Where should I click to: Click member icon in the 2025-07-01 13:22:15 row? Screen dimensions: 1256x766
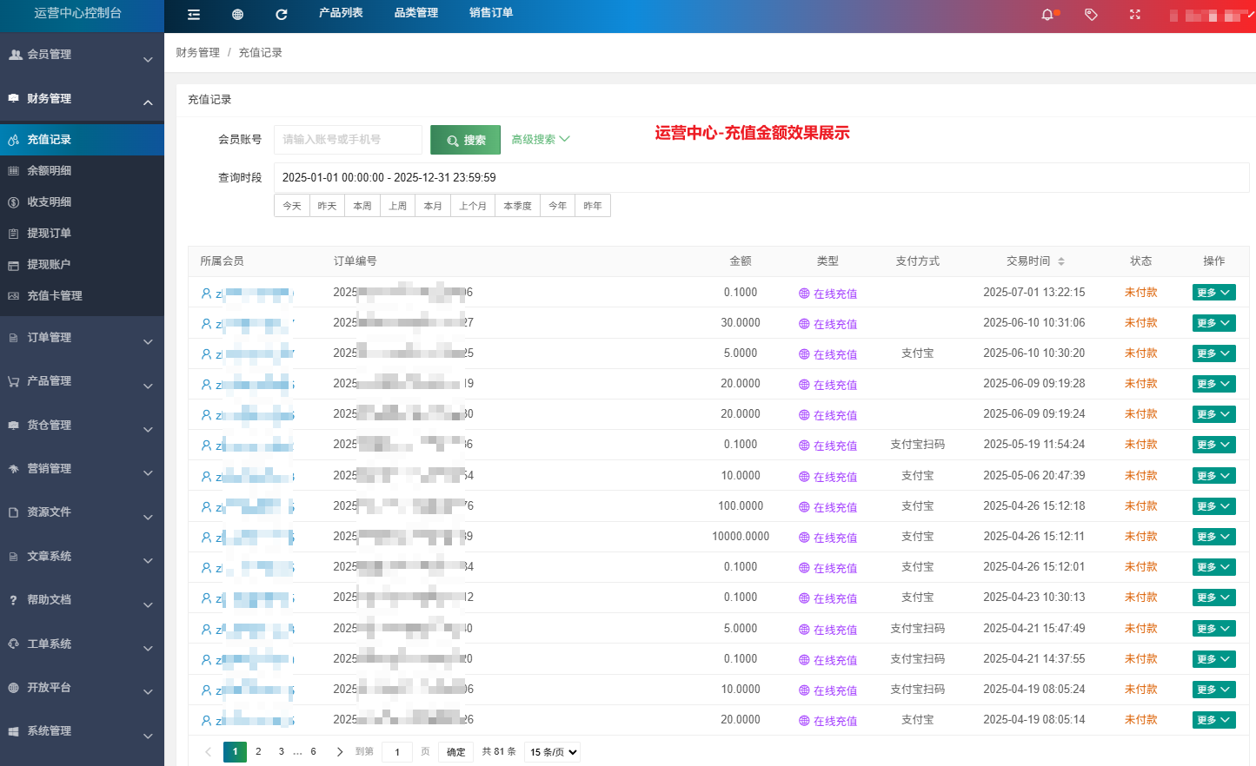pos(206,294)
